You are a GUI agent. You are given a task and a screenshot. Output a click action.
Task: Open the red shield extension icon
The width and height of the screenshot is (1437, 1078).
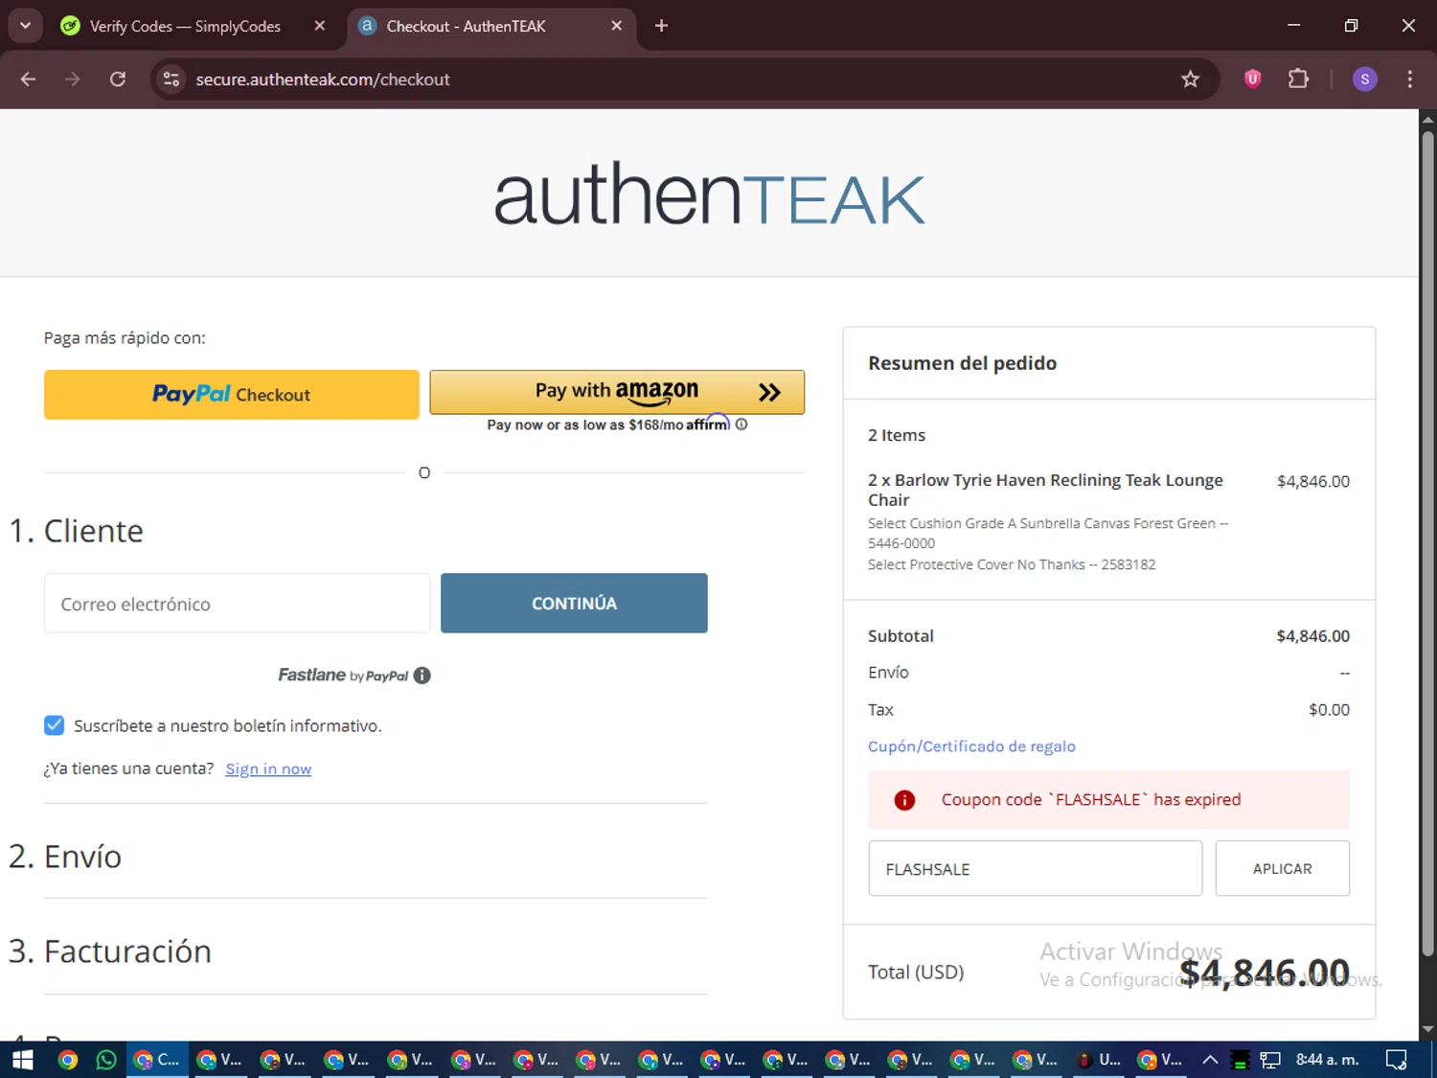pos(1252,79)
